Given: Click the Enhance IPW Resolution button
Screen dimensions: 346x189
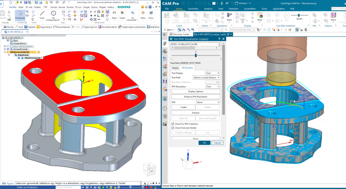Looking at the screenshot, I should pyautogui.click(x=196, y=97).
